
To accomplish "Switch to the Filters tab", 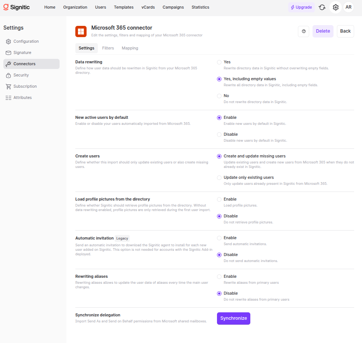I will [108, 48].
